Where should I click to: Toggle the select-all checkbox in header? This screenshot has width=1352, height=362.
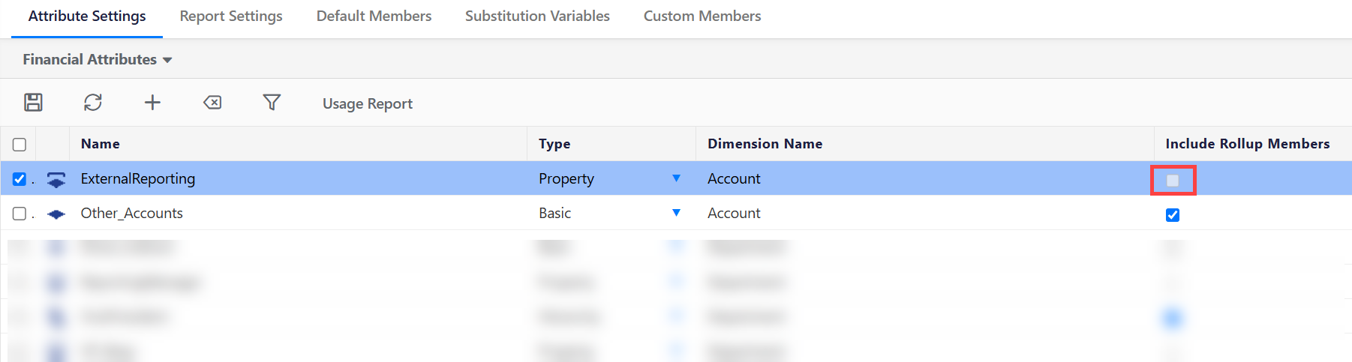[20, 145]
